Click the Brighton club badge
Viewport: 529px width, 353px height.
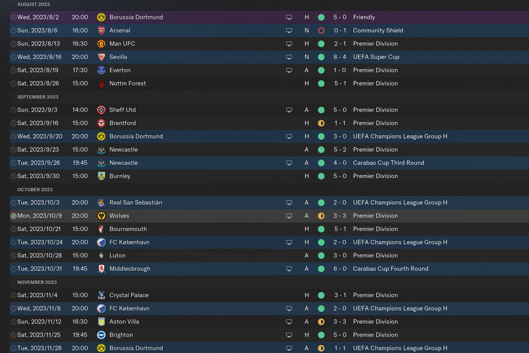coord(101,335)
